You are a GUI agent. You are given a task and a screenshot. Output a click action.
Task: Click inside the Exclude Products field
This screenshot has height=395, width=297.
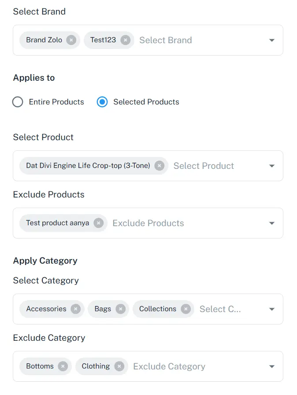(x=148, y=223)
